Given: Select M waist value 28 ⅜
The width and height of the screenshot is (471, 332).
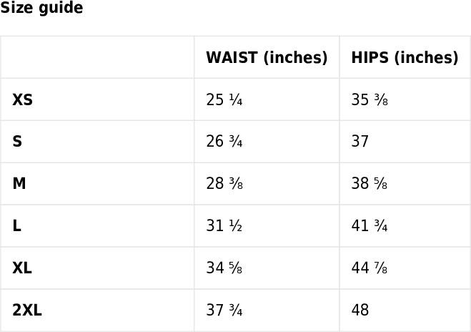Looking at the screenshot, I should 224,184.
